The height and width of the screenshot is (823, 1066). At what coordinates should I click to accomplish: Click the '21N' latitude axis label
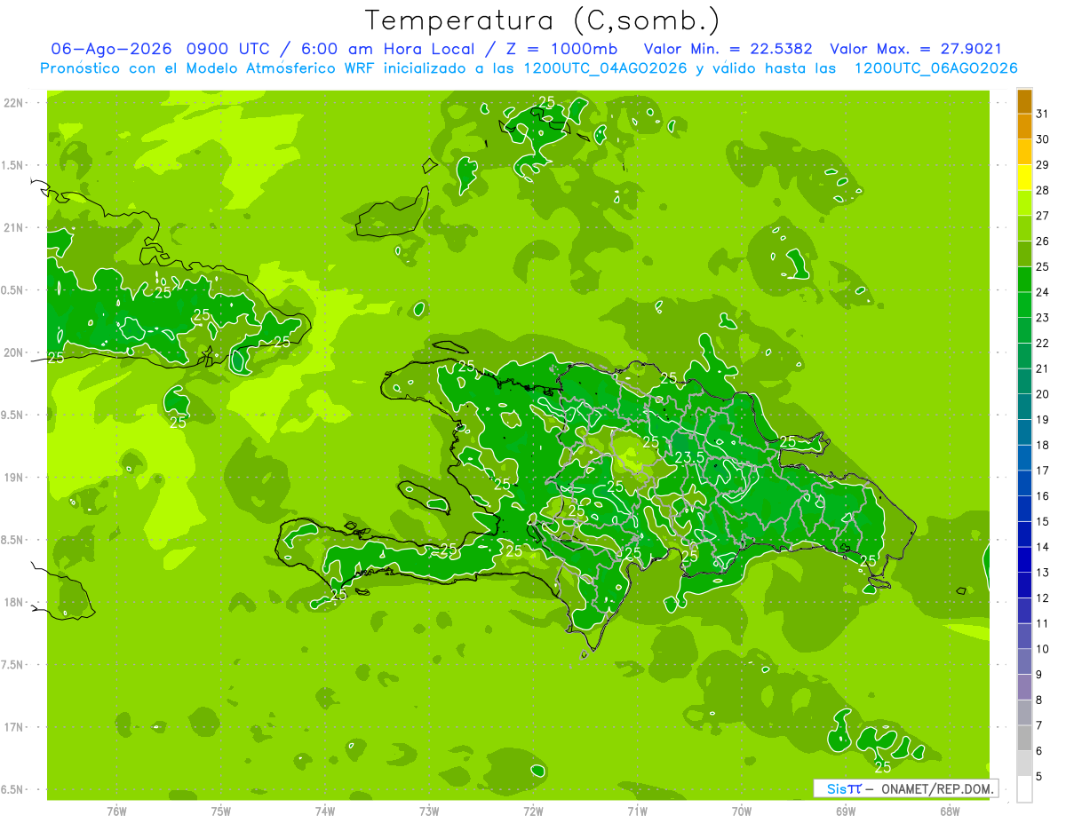(x=13, y=228)
